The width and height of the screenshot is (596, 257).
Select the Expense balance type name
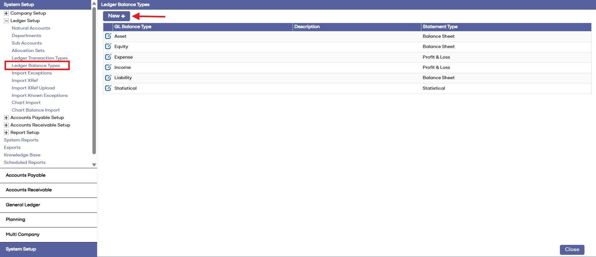123,57
